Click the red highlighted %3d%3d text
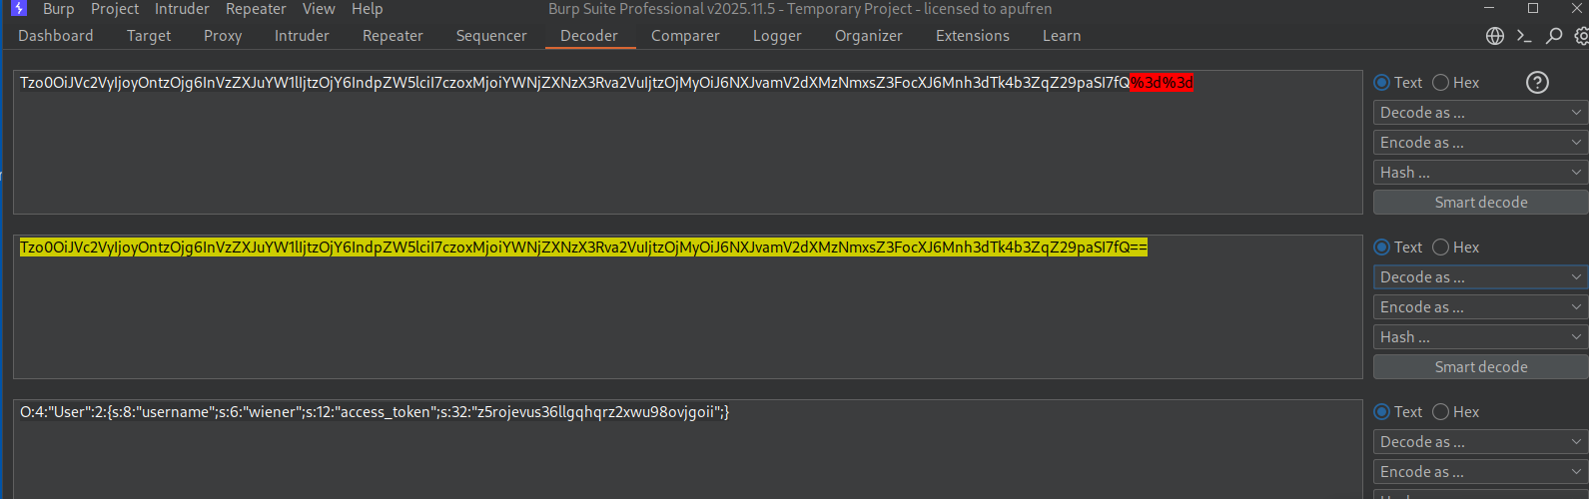 click(1162, 83)
